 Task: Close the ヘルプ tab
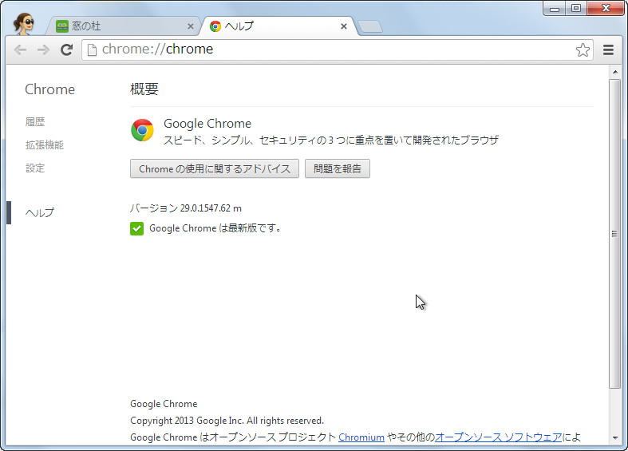coord(344,26)
